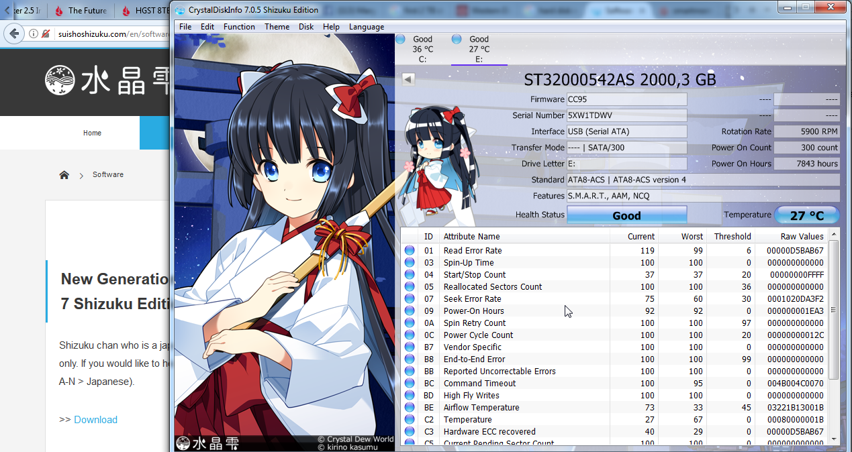Switch to the HGST 8TB browser tab

pyautogui.click(x=144, y=11)
